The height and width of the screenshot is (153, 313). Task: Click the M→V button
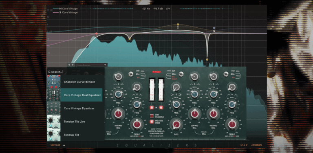coord(244,145)
